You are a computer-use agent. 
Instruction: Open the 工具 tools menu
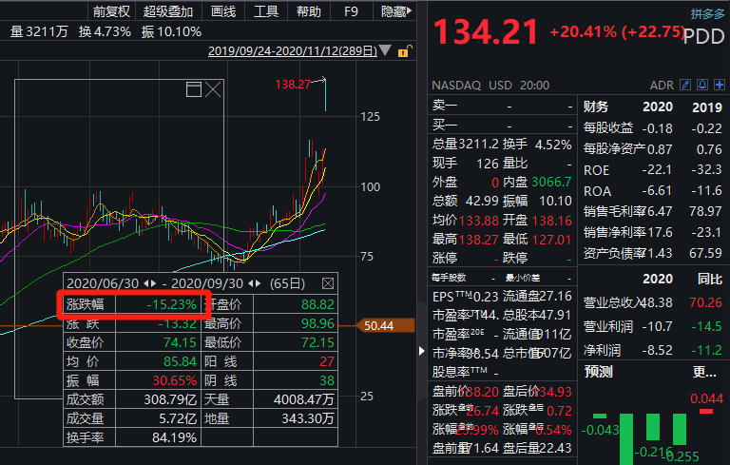point(266,11)
